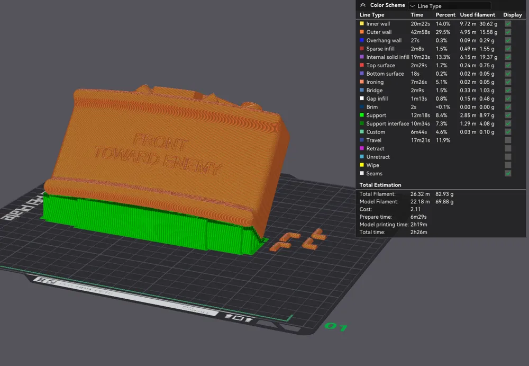Enable the Wipe display checkbox
The width and height of the screenshot is (529, 366).
(508, 165)
